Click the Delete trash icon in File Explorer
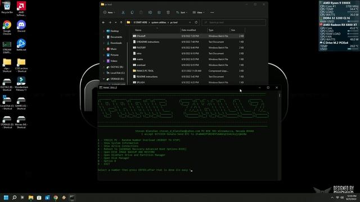 [168, 12]
